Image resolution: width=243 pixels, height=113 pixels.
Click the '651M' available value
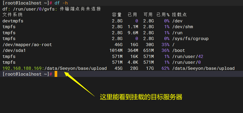point(149,51)
